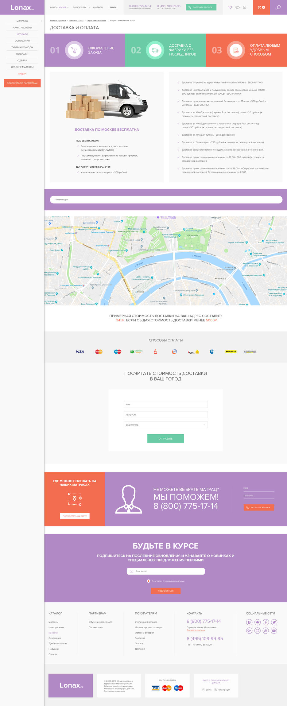Click the payment icon in step 03
The height and width of the screenshot is (706, 287).
tap(236, 50)
